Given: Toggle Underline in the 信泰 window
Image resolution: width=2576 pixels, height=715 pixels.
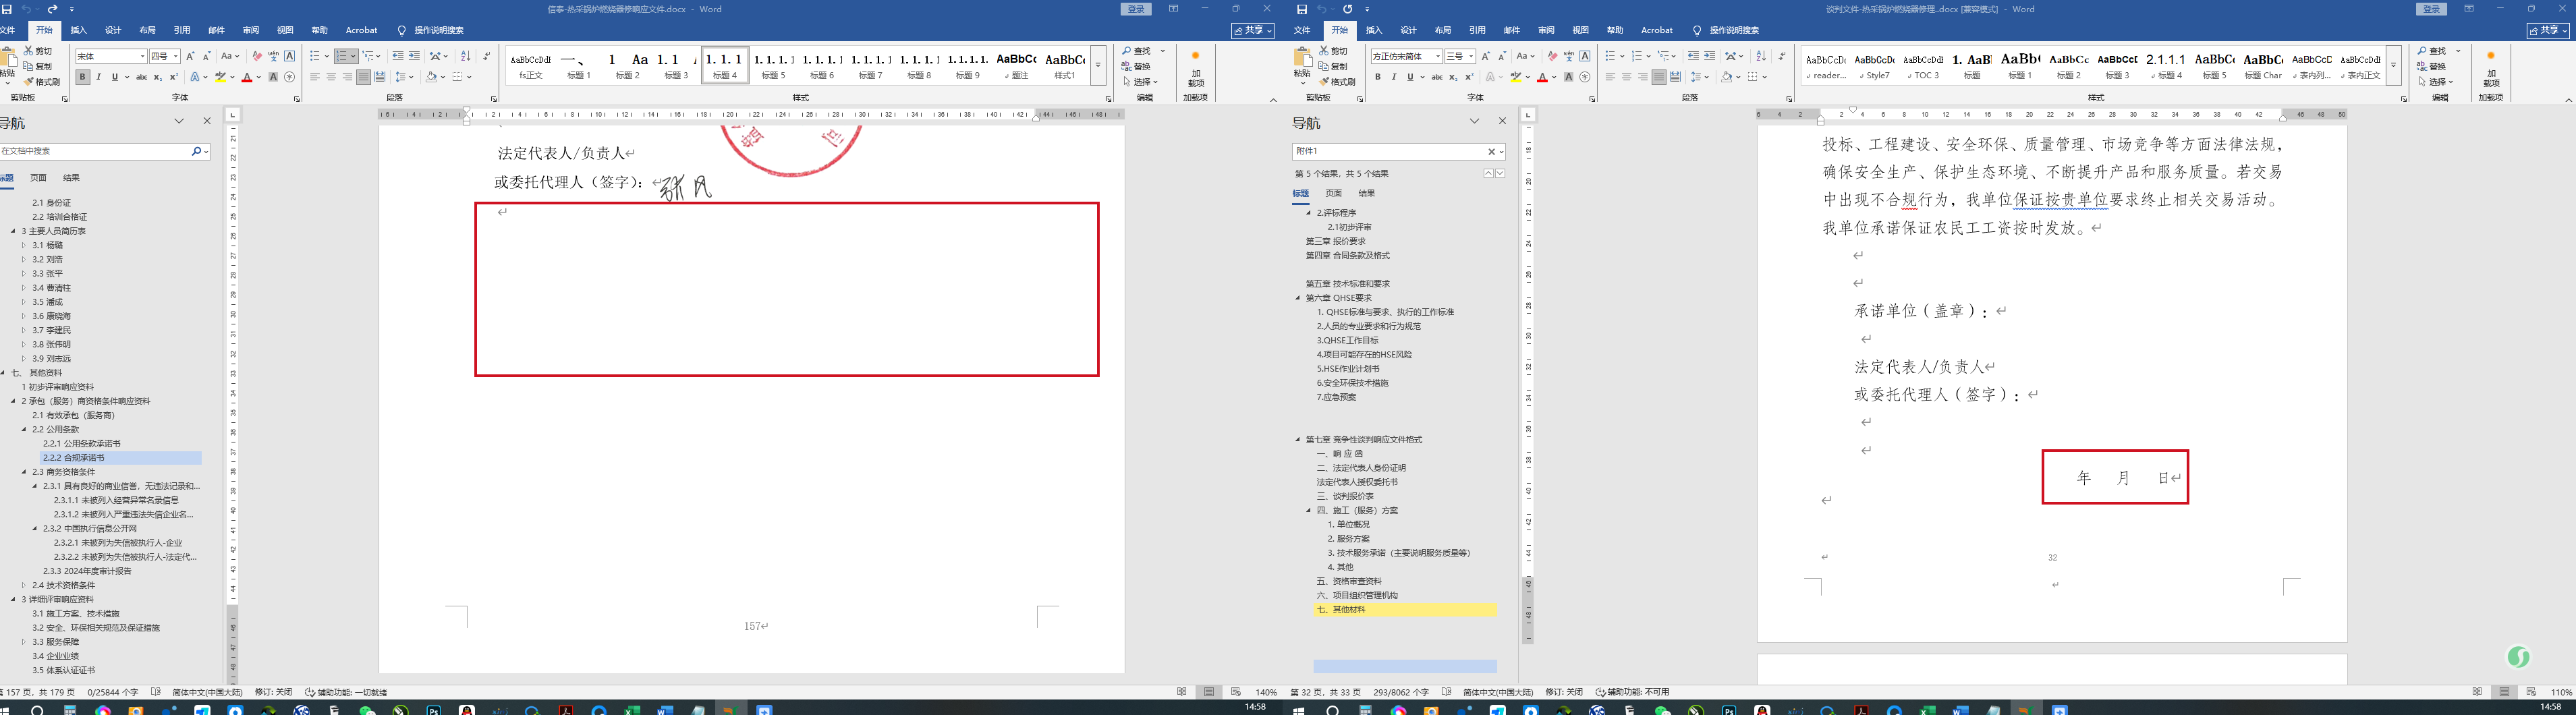Looking at the screenshot, I should [x=115, y=77].
